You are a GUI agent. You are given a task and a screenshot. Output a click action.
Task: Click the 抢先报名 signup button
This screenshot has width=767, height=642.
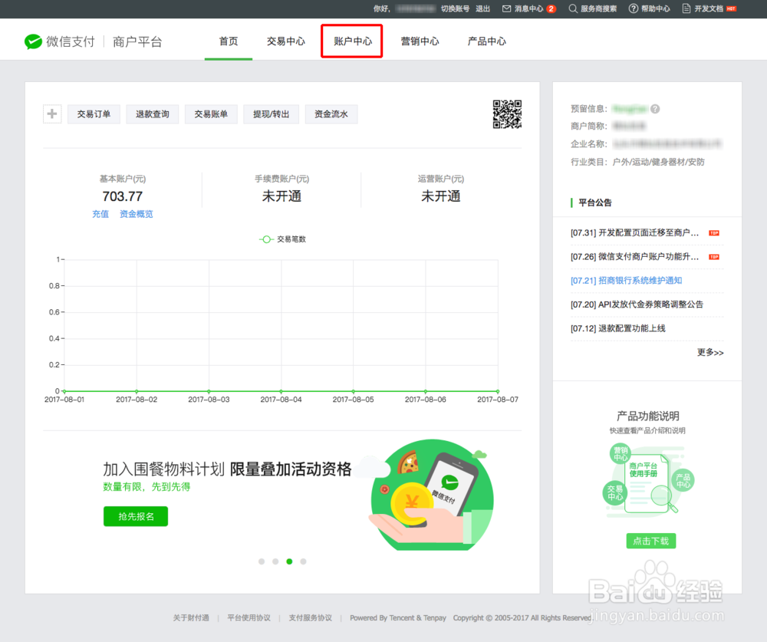(135, 516)
